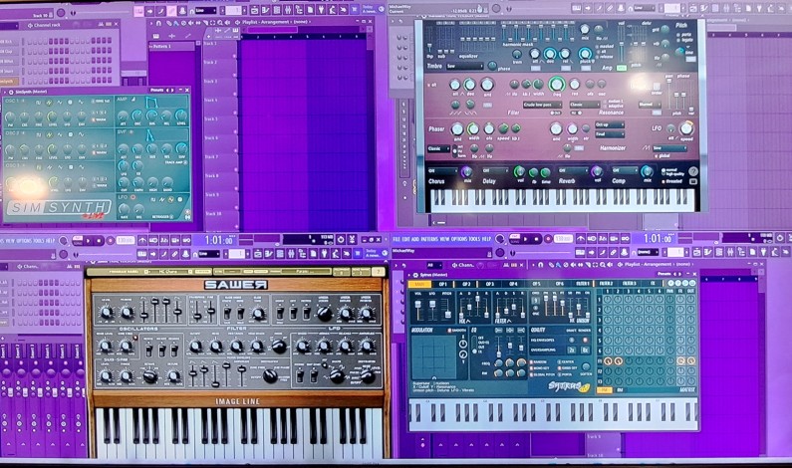Click the Sawer oscillator LEVEL knob
Image resolution: width=792 pixels, height=468 pixels.
point(106,312)
